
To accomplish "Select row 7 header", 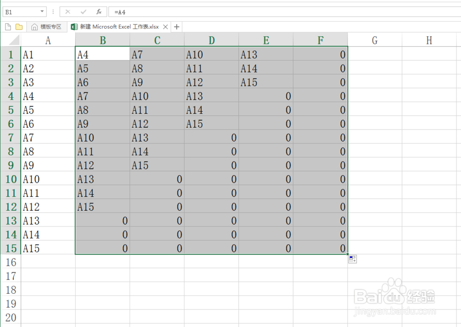I will pos(11,137).
